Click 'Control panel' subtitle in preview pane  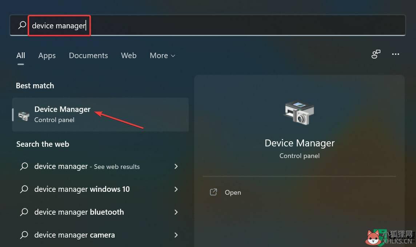click(299, 156)
